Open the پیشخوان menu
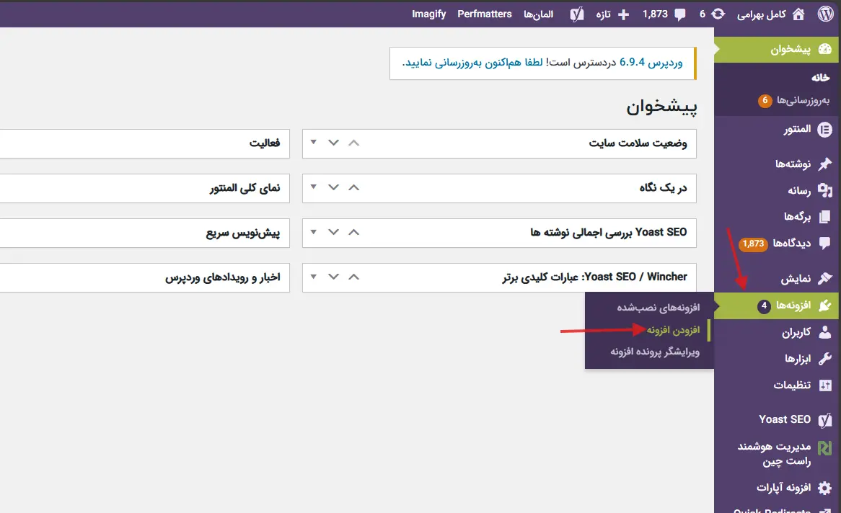Image resolution: width=841 pixels, height=513 pixels. click(x=778, y=49)
